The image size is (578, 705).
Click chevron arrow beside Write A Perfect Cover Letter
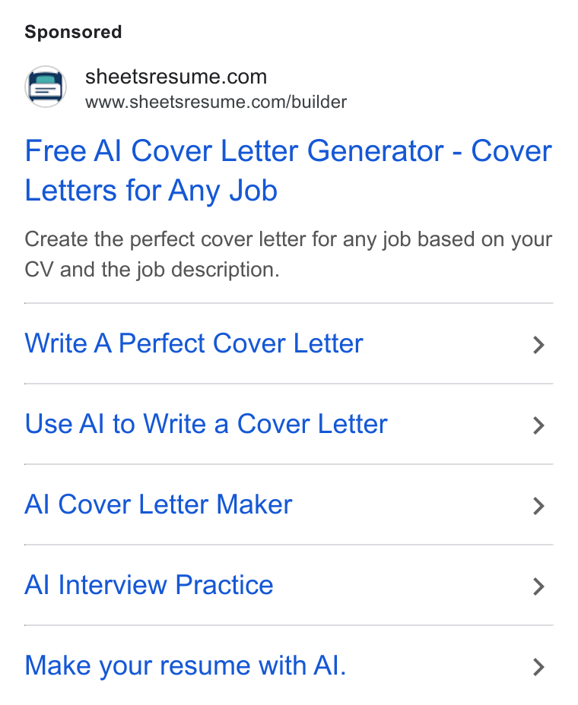[538, 345]
